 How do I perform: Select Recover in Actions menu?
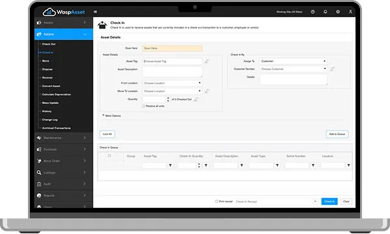(47, 77)
